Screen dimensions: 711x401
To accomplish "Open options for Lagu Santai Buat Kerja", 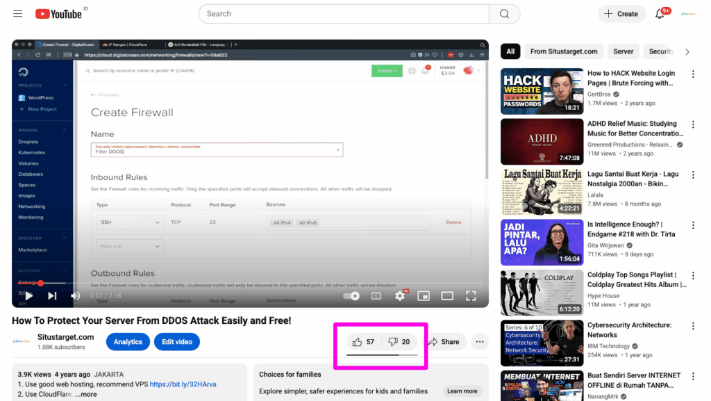I will (693, 174).
